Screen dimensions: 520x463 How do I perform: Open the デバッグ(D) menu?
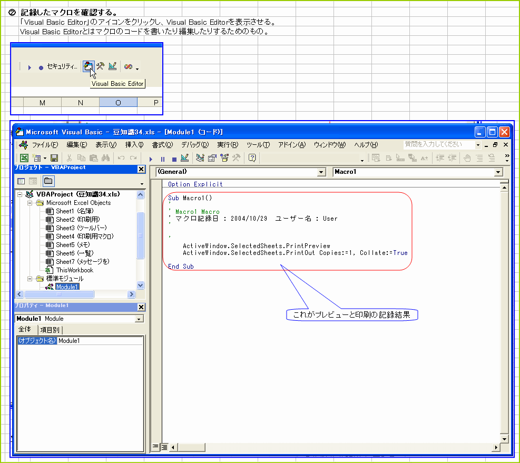tap(194, 145)
